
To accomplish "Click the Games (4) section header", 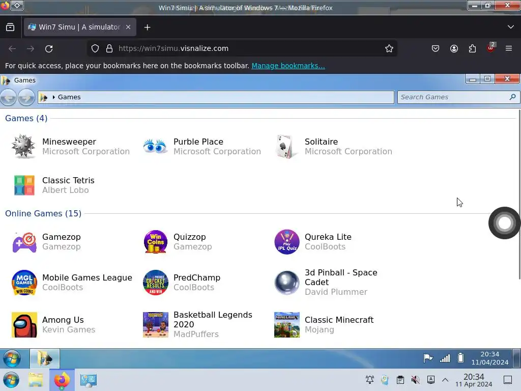I will 26,118.
